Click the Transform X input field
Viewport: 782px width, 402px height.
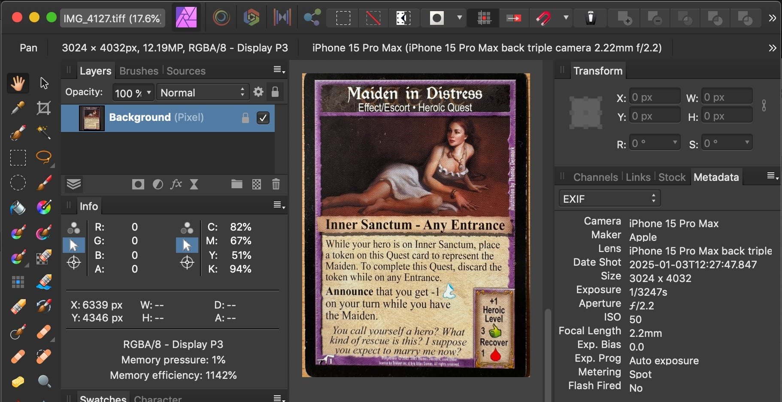[655, 97]
